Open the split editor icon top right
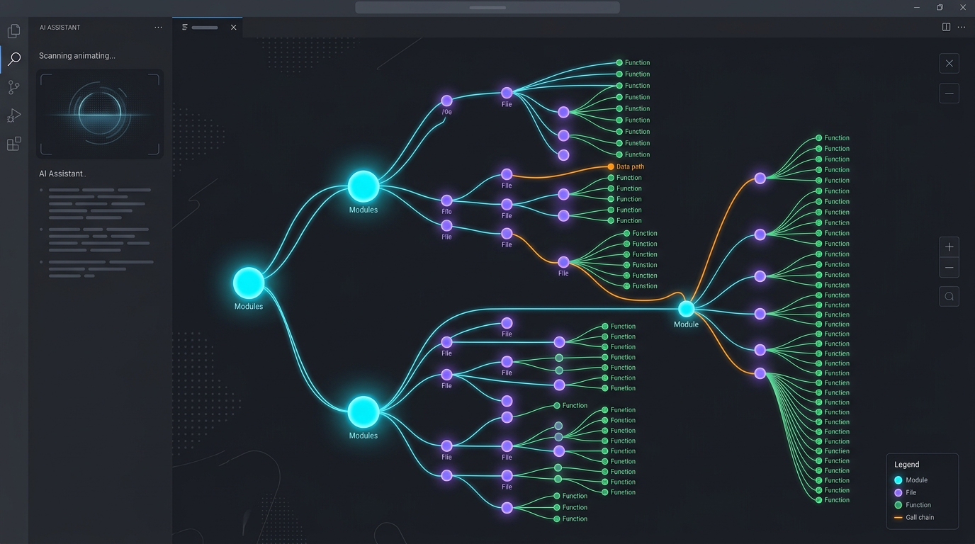 [946, 27]
